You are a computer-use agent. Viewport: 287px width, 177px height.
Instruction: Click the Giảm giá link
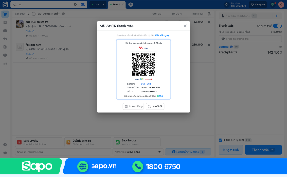coord(224,47)
